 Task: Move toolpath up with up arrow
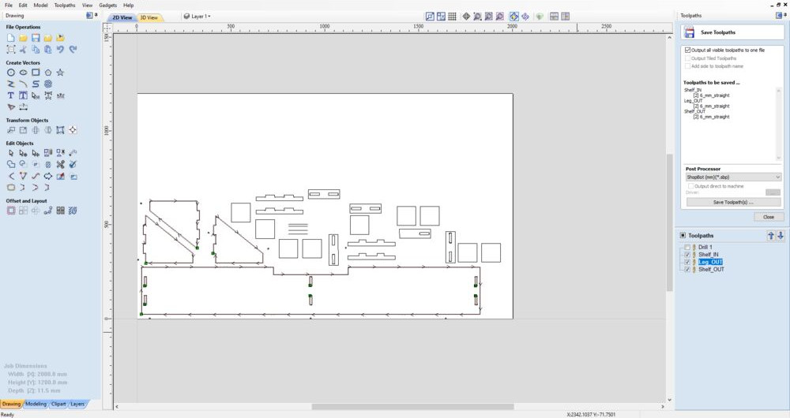coord(771,235)
